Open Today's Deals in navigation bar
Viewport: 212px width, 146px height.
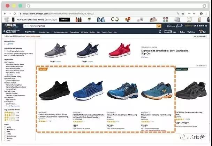[x=74, y=32]
